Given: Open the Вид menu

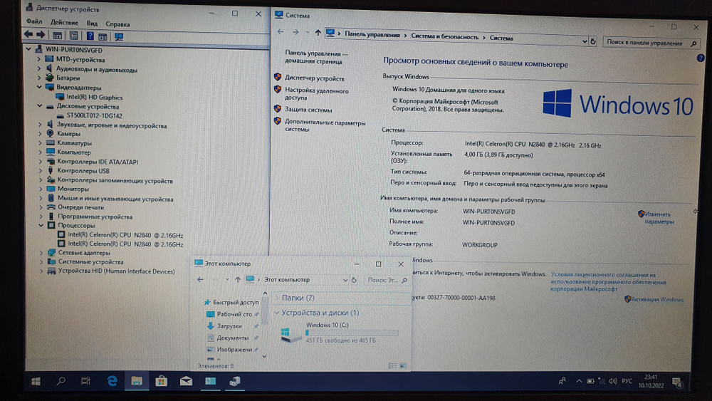Looking at the screenshot, I should point(92,24).
